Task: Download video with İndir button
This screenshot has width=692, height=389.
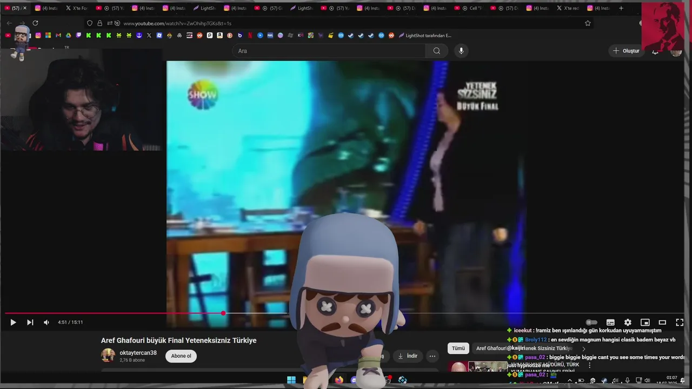Action: (x=408, y=356)
